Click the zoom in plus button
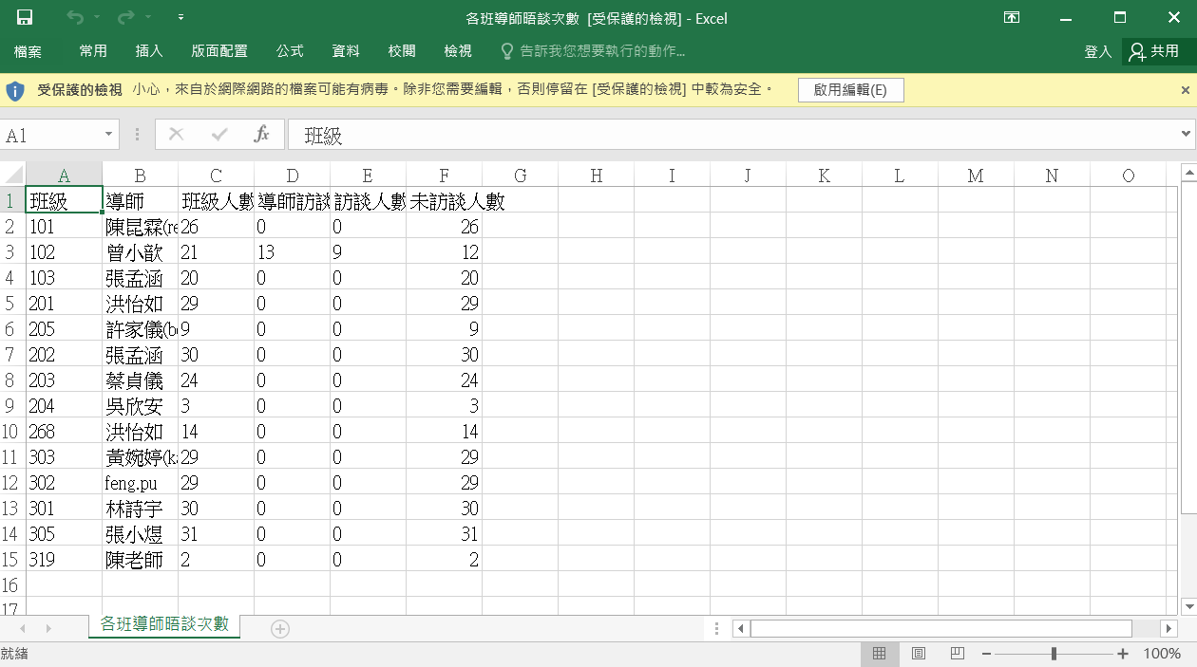Screen dimensions: 1197x667 pyautogui.click(x=1123, y=654)
